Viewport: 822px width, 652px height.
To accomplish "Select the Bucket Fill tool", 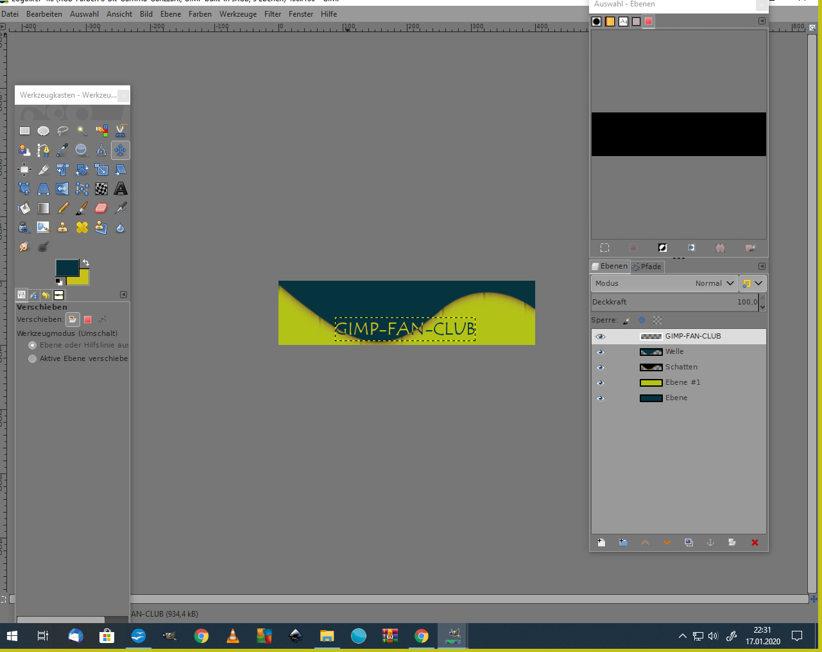I will pos(24,208).
